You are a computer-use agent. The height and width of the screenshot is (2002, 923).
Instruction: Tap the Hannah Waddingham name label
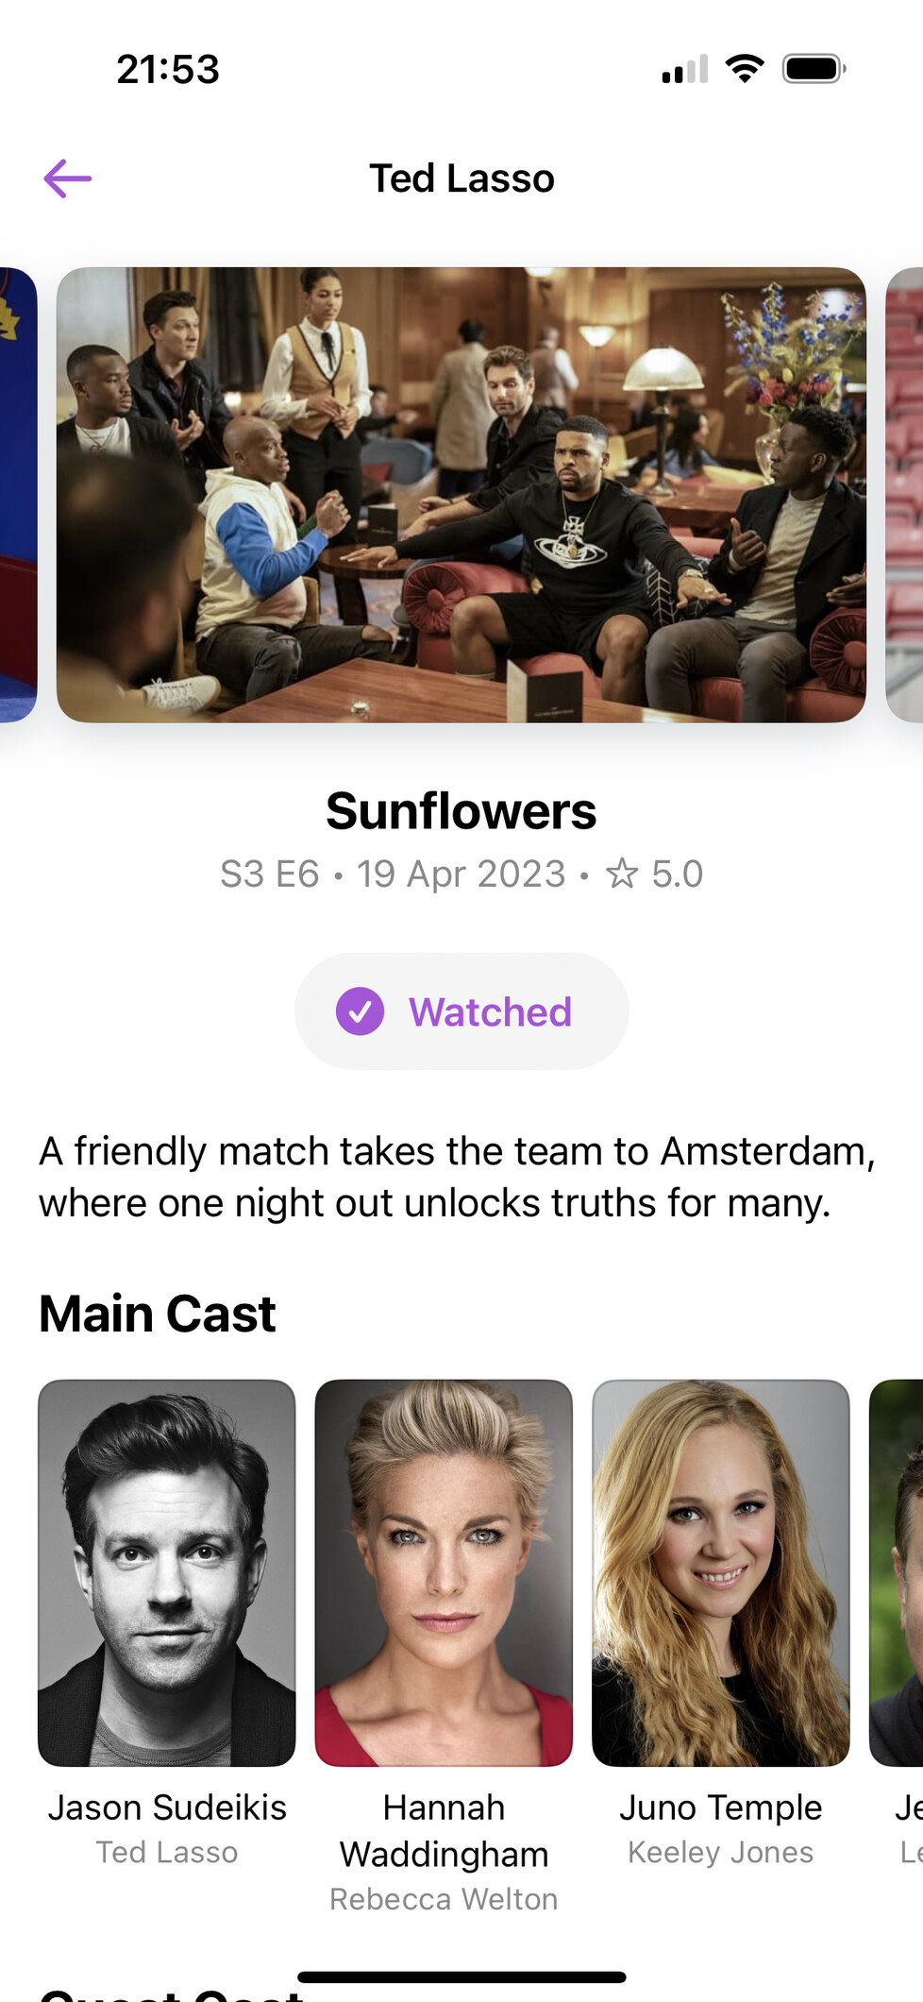click(x=444, y=1831)
